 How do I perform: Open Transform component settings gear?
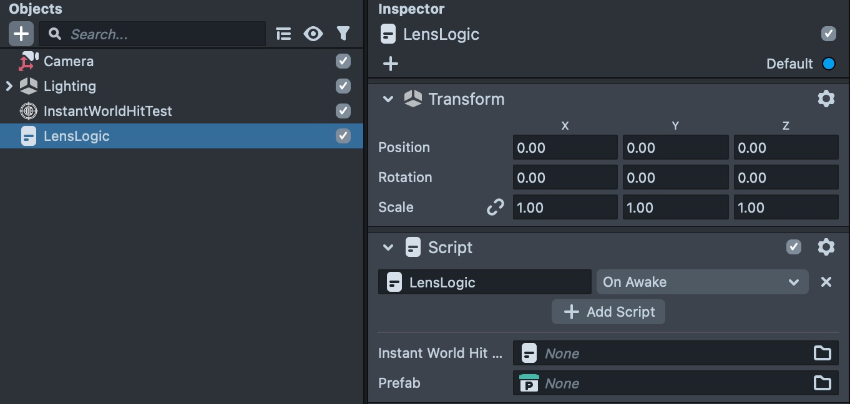point(826,99)
